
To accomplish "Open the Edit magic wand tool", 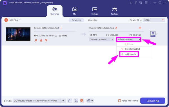I will coord(36,40).
